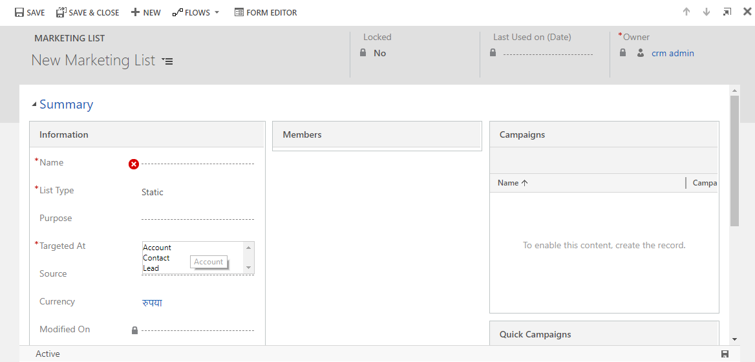Click the lock icon under Last Used on
The height and width of the screenshot is (362, 755).
493,52
